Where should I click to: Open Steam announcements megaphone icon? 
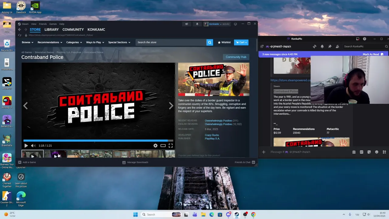[x=187, y=24]
